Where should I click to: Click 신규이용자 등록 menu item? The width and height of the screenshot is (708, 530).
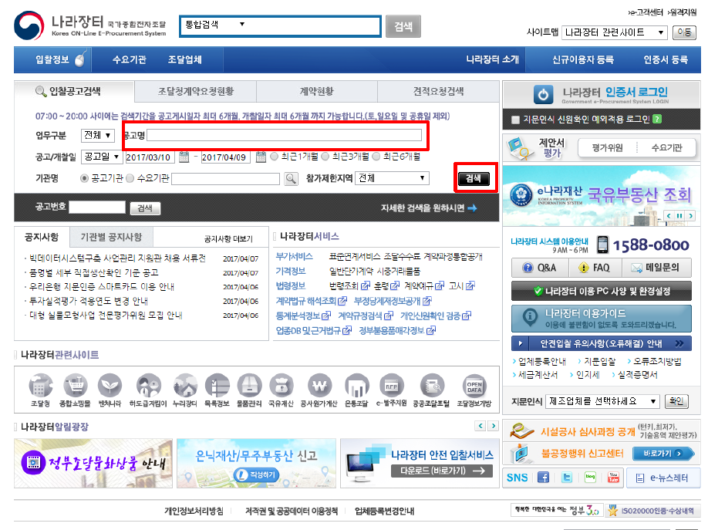(x=583, y=59)
